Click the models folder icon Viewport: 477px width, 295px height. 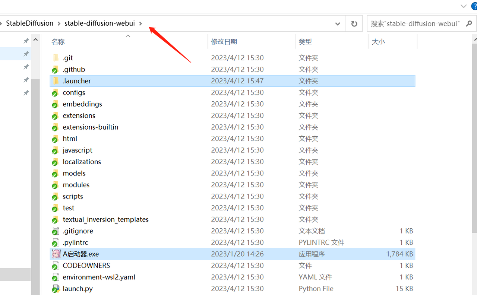point(56,173)
